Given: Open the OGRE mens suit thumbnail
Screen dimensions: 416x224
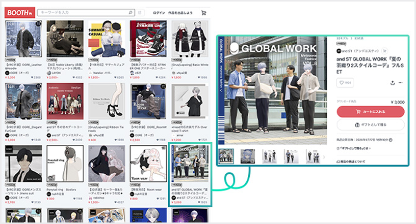Looking at the screenshot, I should [23, 164].
